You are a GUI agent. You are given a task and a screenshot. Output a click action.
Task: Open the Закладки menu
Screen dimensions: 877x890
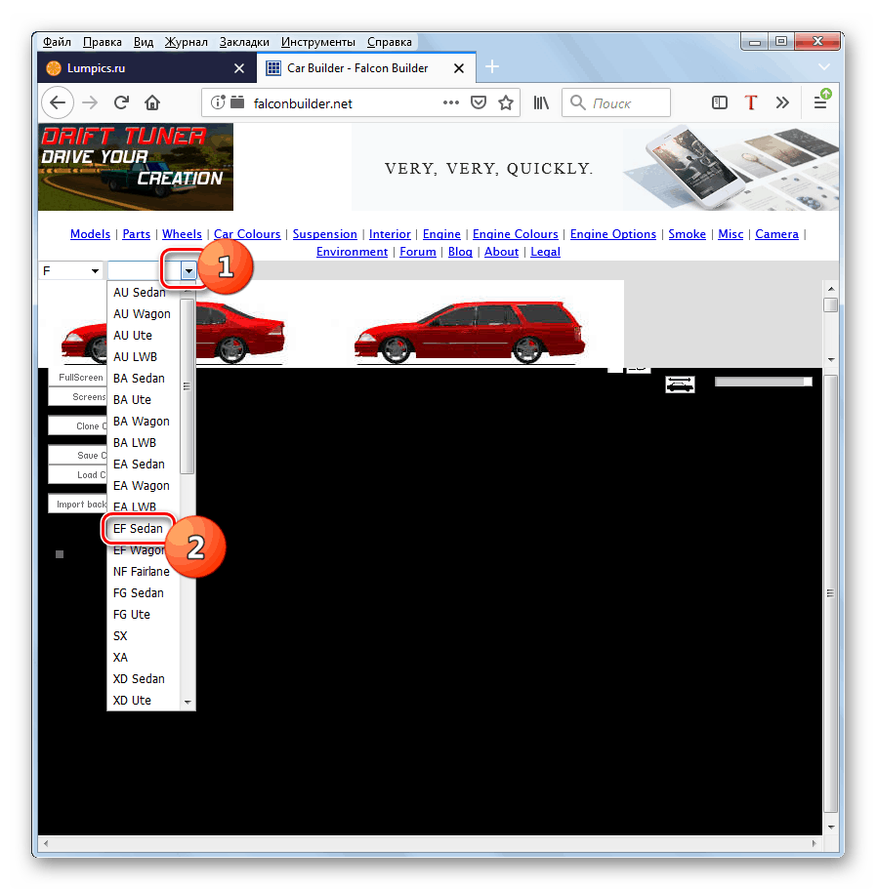click(x=243, y=41)
